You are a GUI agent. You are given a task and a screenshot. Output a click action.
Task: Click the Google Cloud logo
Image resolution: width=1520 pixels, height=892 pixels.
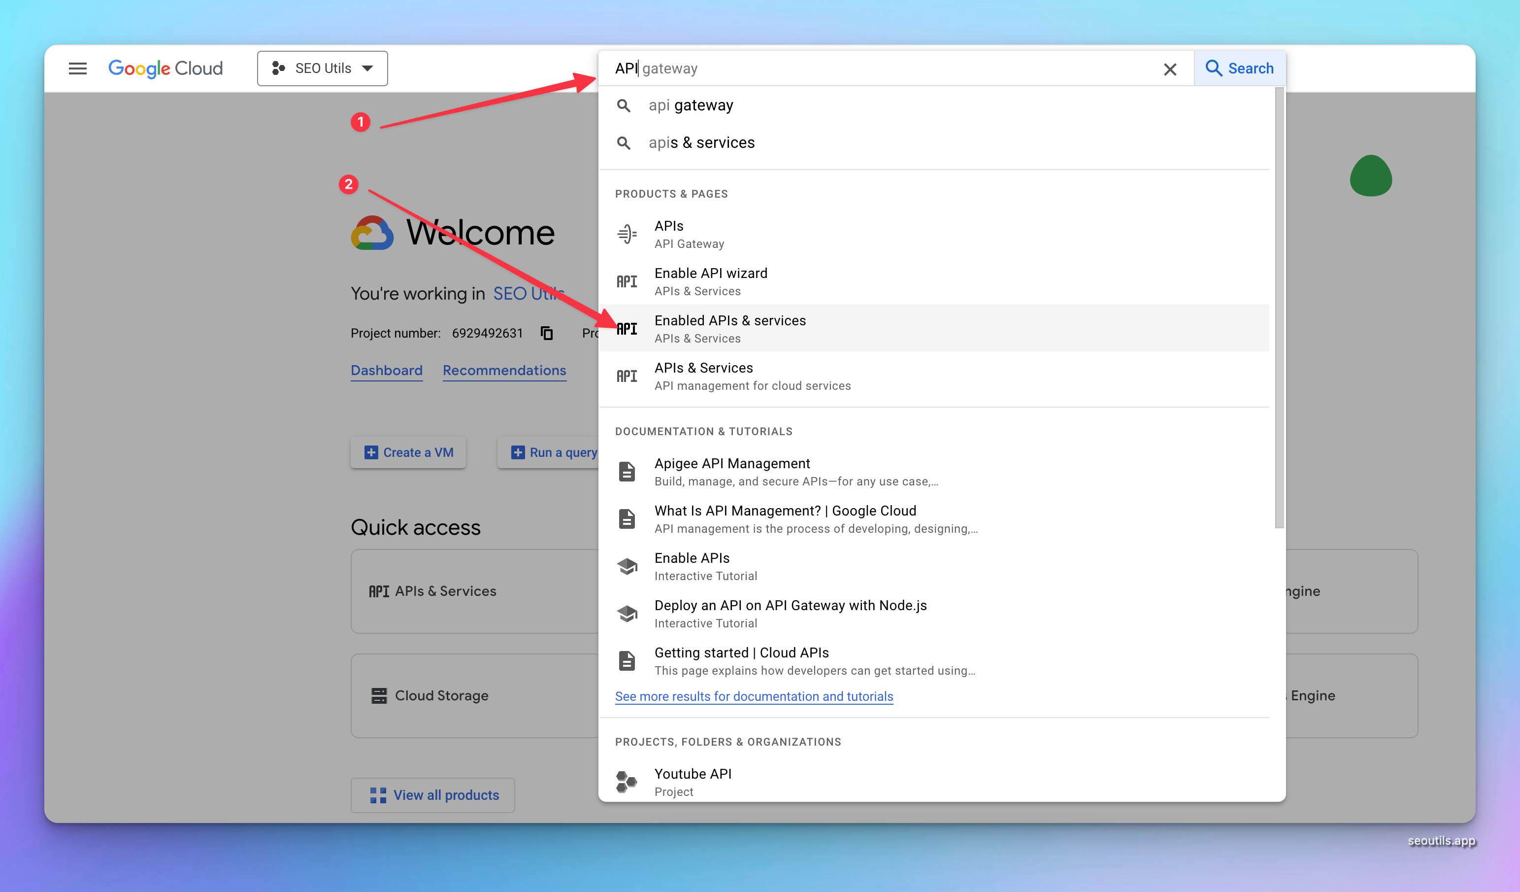pos(165,68)
